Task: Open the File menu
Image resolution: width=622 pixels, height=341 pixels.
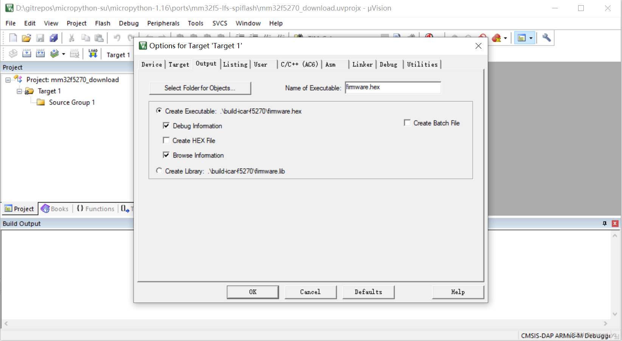Action: click(x=11, y=23)
